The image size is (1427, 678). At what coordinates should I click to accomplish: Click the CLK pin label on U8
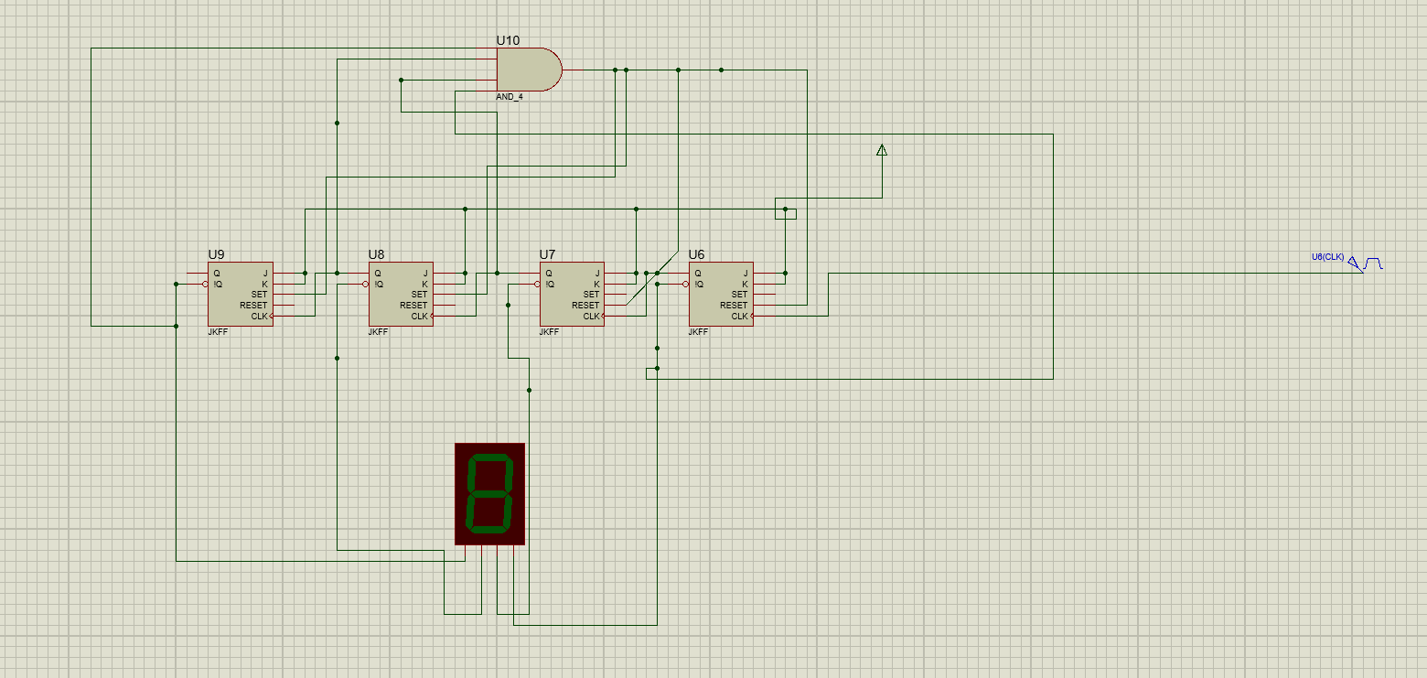tap(420, 317)
